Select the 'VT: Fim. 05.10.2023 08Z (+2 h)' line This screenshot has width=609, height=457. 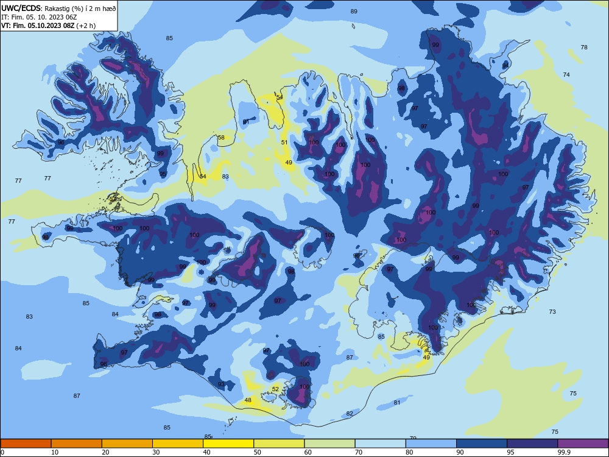(48, 26)
